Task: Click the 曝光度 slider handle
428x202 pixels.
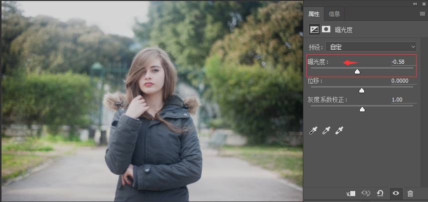Action: tap(357, 72)
